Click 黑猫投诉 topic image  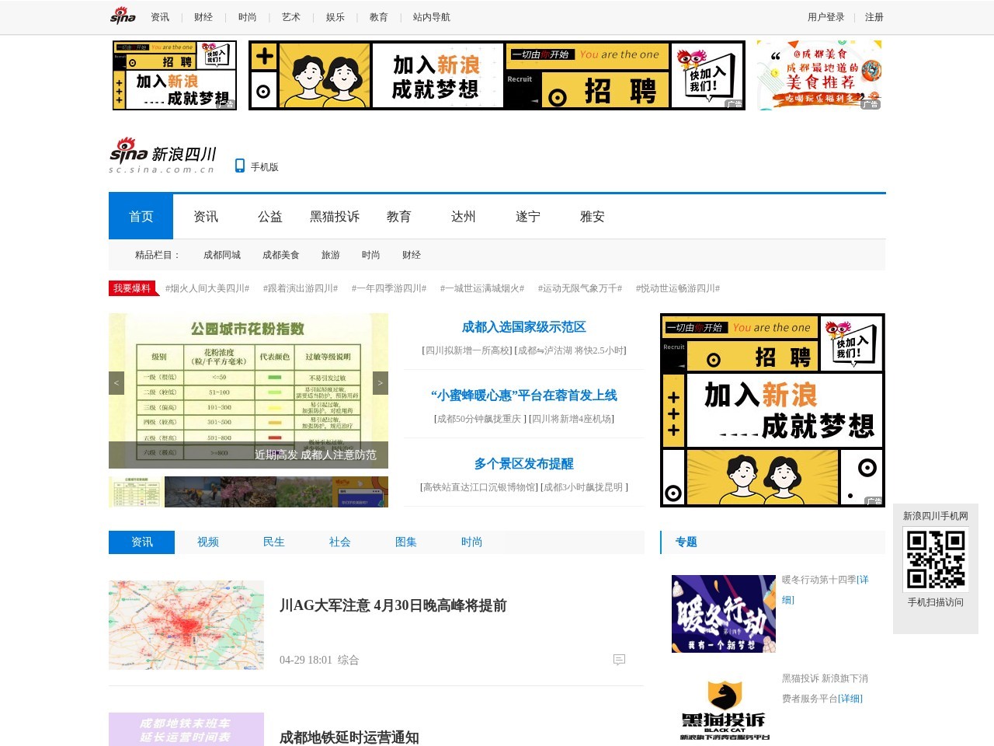tap(724, 709)
